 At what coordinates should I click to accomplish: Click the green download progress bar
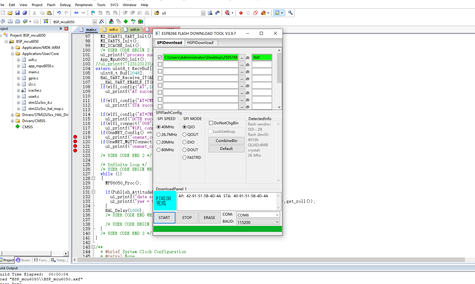[218, 229]
